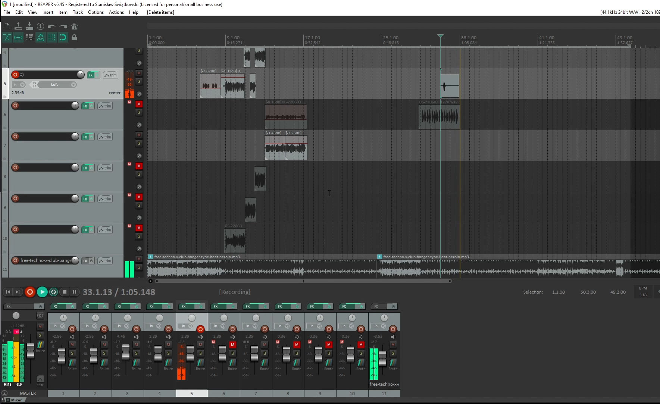Screen dimensions: 660x404
Task: Open project settings info icon
Action: 40,26
